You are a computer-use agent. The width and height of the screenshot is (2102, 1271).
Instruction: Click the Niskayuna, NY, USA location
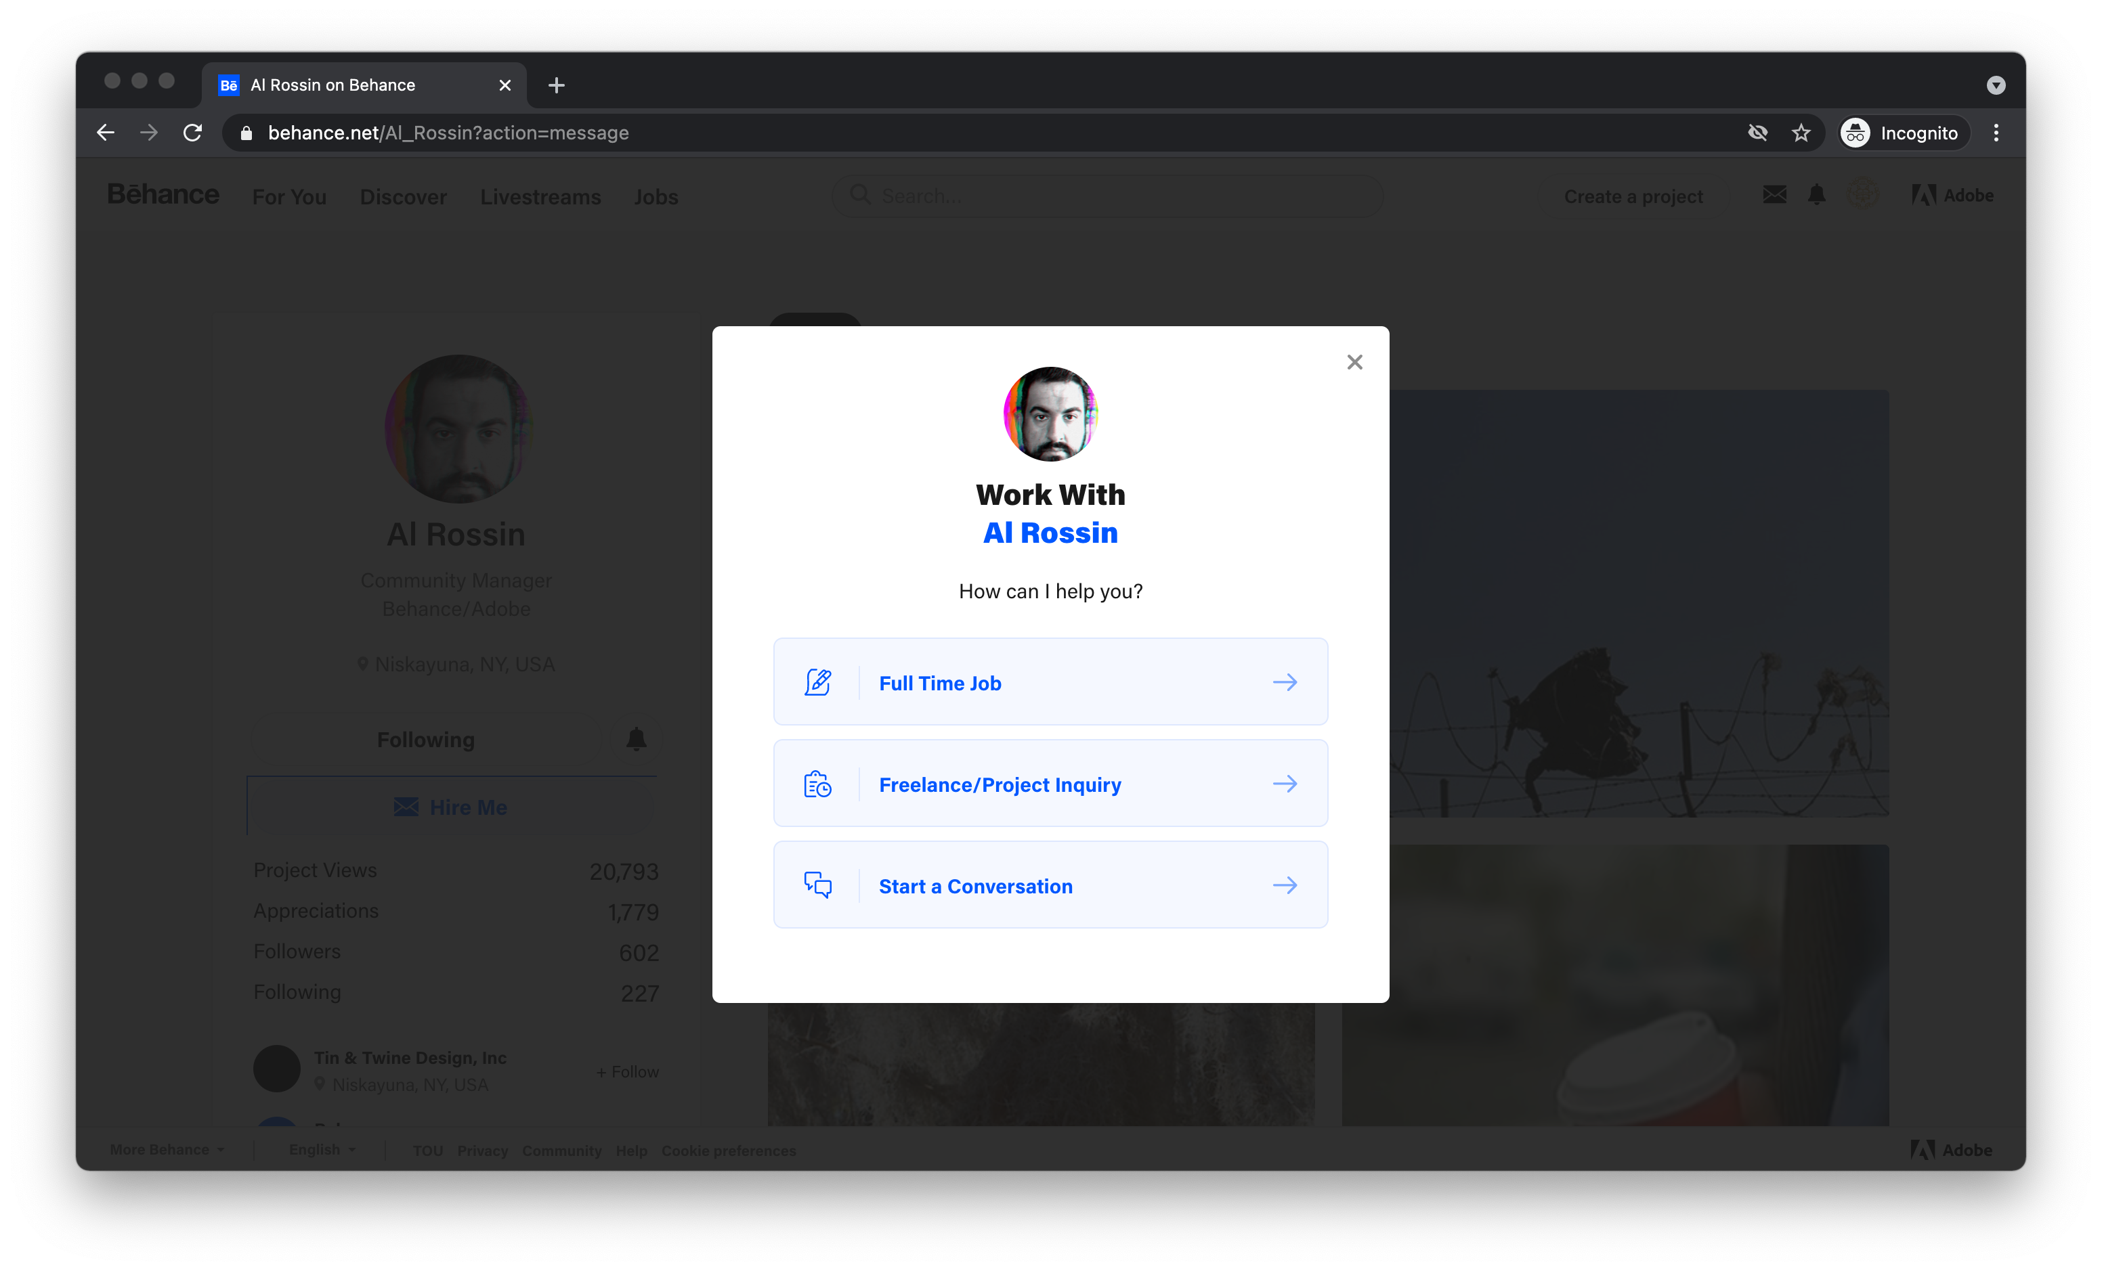(x=456, y=664)
